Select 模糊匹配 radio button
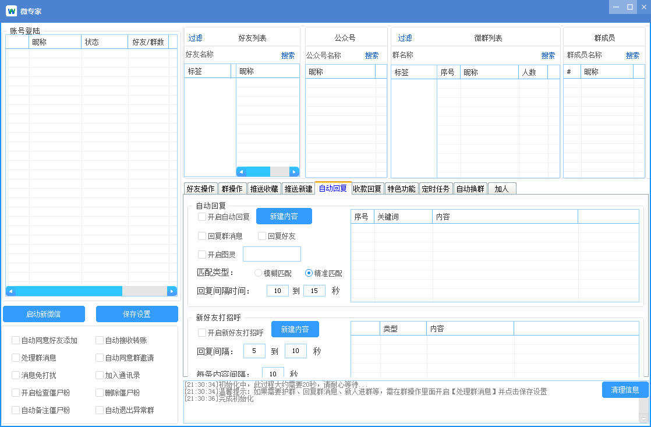This screenshot has height=427, width=651. 258,273
